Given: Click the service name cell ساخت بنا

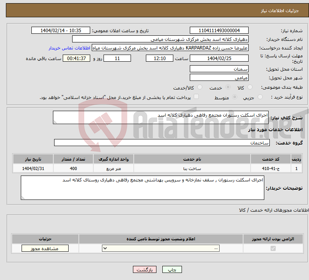Looking at the screenshot, I should coord(192,168).
